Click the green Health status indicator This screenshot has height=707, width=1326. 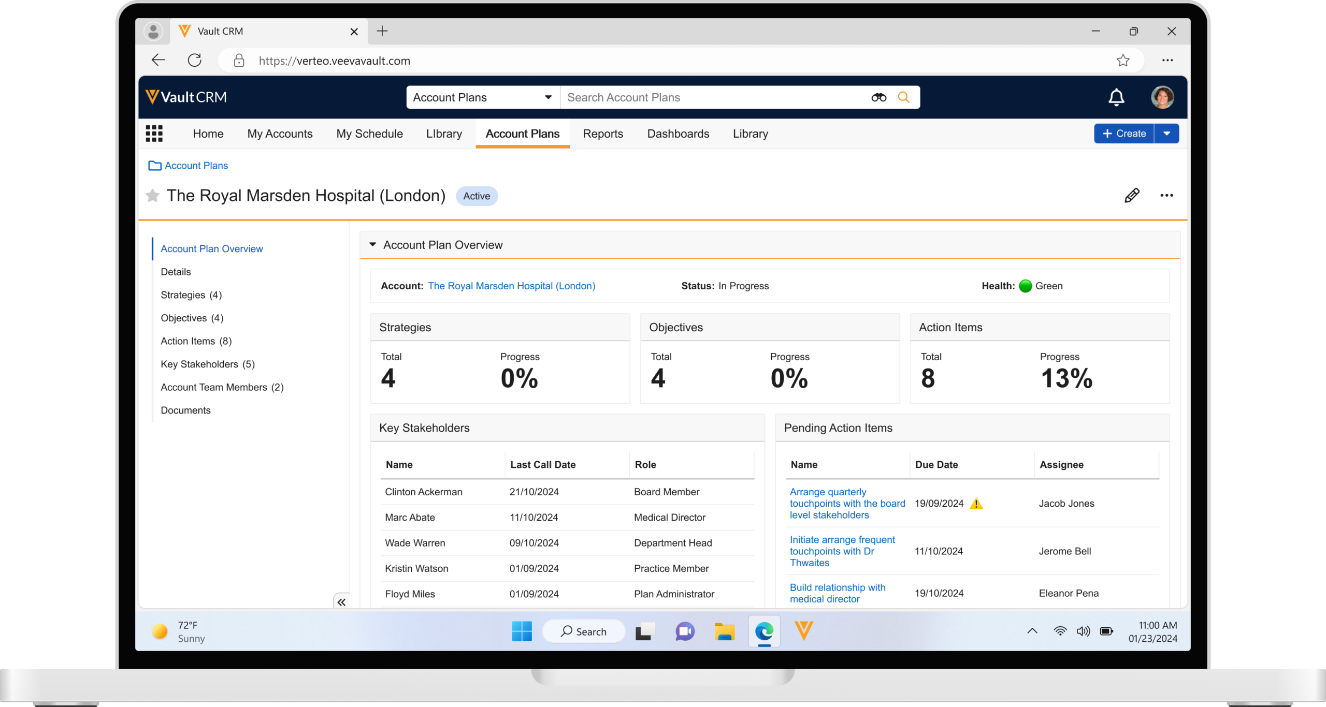point(1025,286)
